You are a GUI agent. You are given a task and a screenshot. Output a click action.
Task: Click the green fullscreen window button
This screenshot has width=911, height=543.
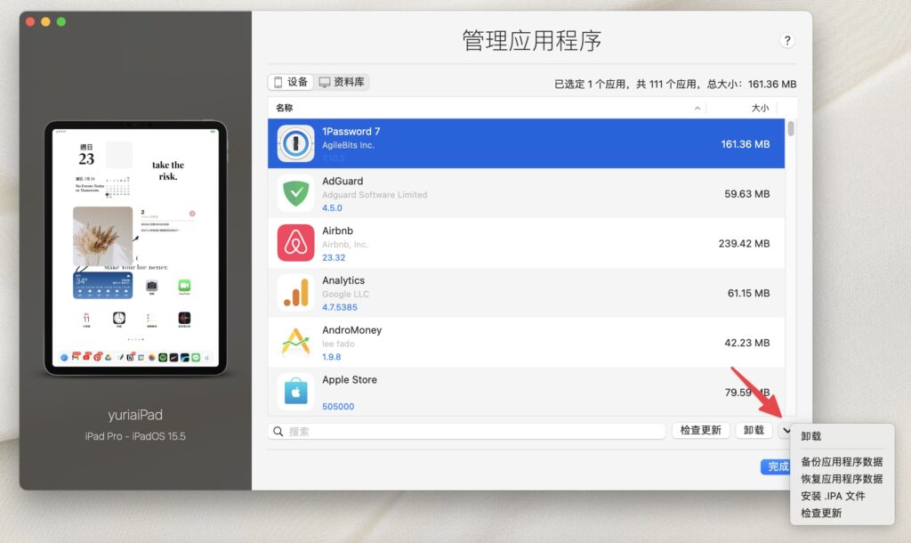coord(61,22)
